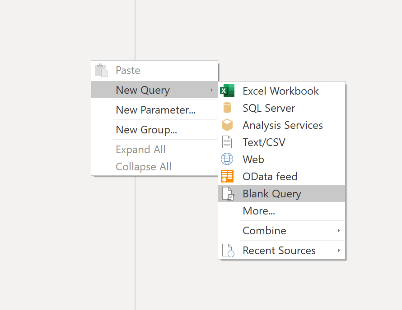Select New Parameter... menu entry
Viewport: 402px width, 310px height.
click(x=154, y=110)
